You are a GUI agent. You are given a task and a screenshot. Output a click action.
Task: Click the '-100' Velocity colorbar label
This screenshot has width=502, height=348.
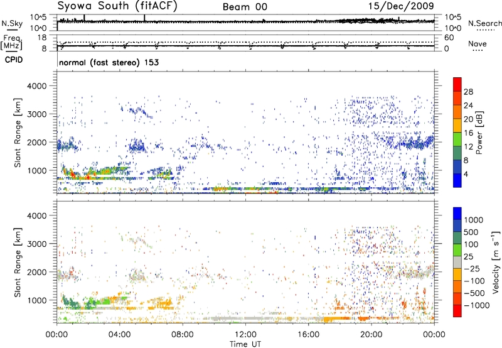474,281
